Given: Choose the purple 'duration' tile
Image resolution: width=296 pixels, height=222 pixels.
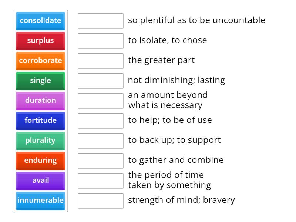Looking at the screenshot, I should pyautogui.click(x=40, y=101).
